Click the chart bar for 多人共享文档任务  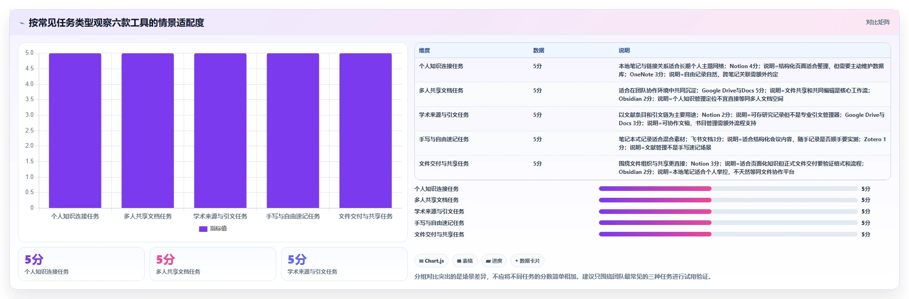click(x=148, y=131)
